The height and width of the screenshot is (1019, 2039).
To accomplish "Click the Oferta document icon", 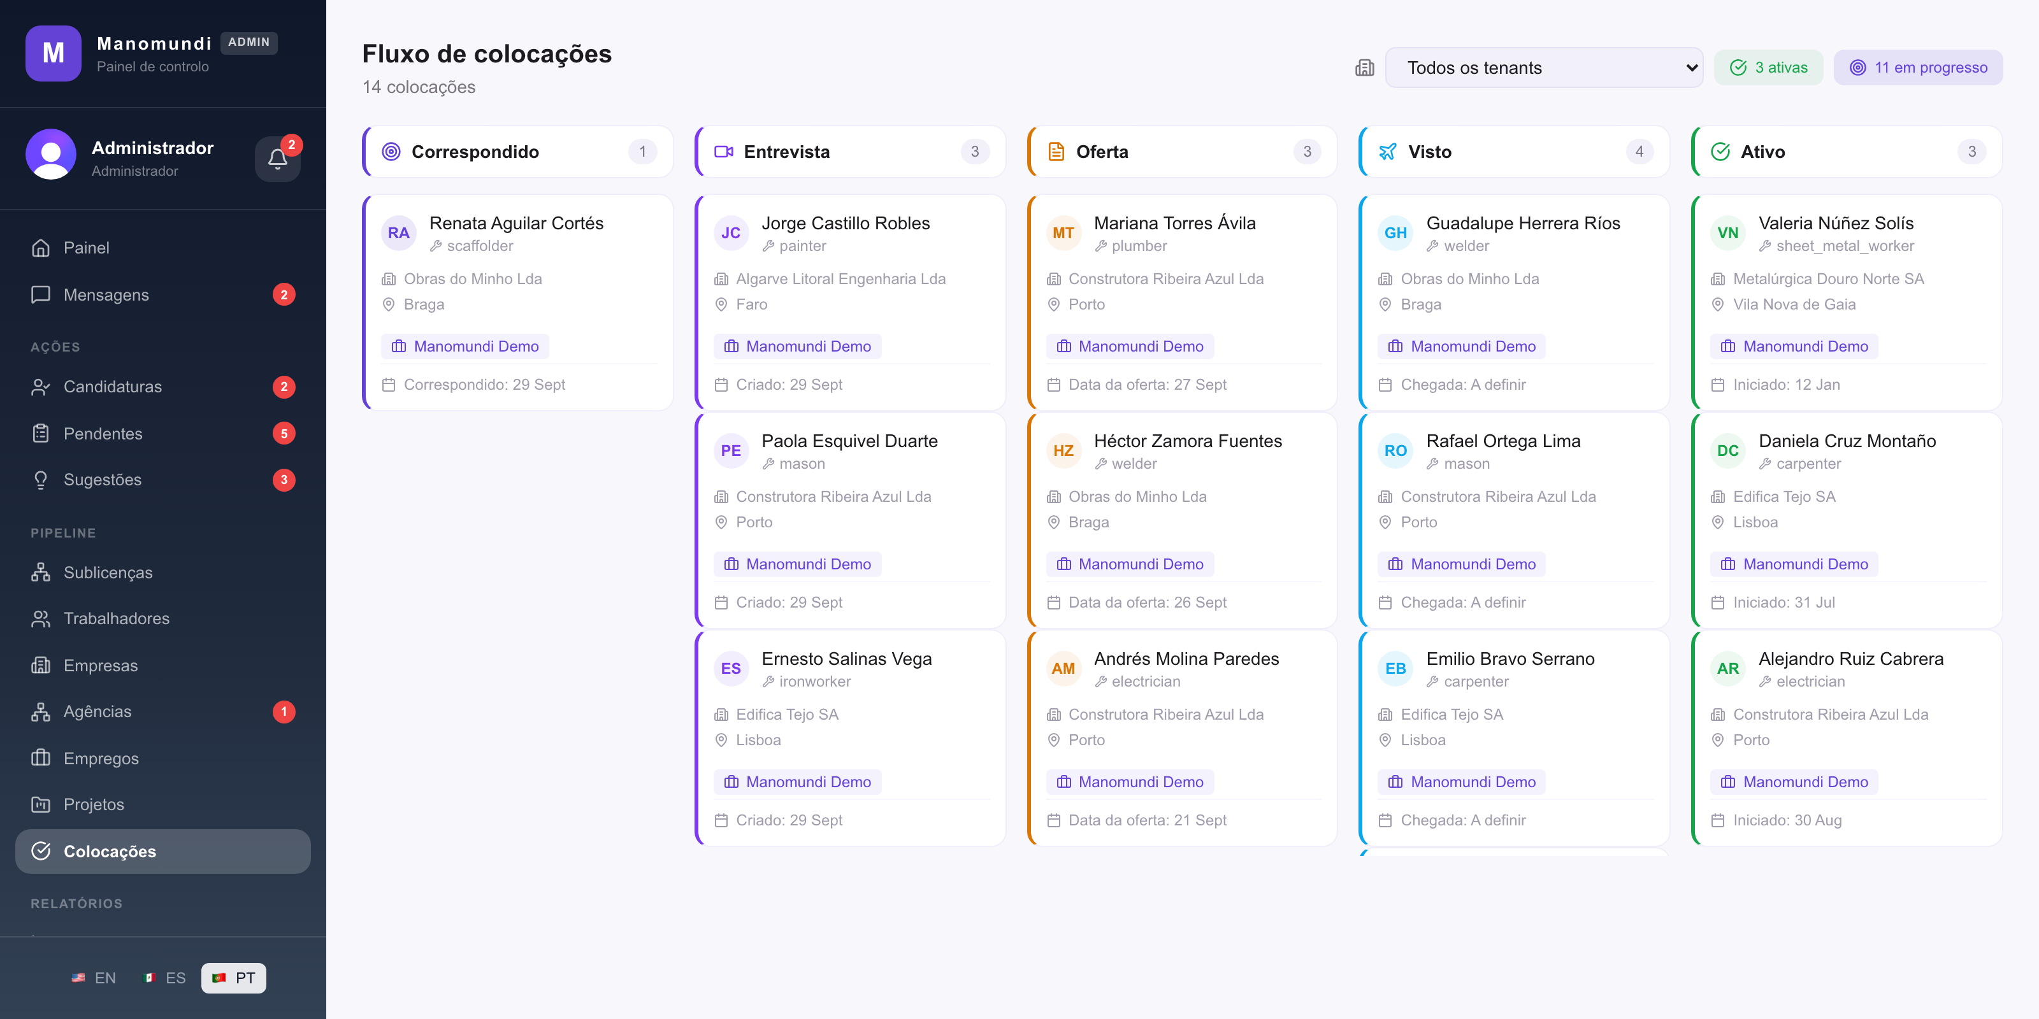I will 1056,152.
